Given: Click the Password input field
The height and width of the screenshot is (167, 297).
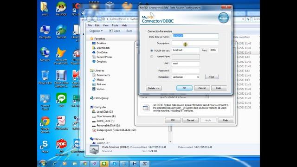Looking at the screenshot, I should (186, 71).
